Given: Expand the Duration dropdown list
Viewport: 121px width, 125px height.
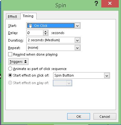Looking at the screenshot, I should (77, 40).
